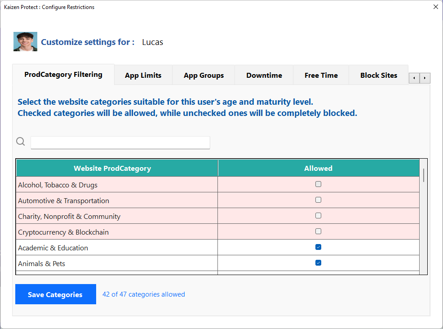Uncheck Animals & Pets to block it
443x329 pixels.
coord(318,262)
